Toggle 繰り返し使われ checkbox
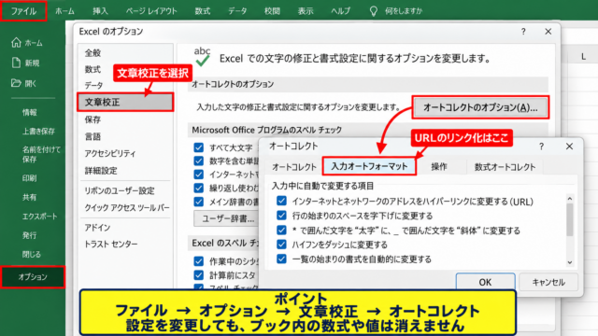598x336 pixels. [199, 188]
